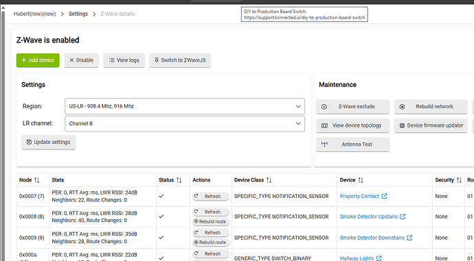Viewport: 474px width, 261px height.
Task: Click target icon in Z-Wave exclude
Action: (324, 107)
